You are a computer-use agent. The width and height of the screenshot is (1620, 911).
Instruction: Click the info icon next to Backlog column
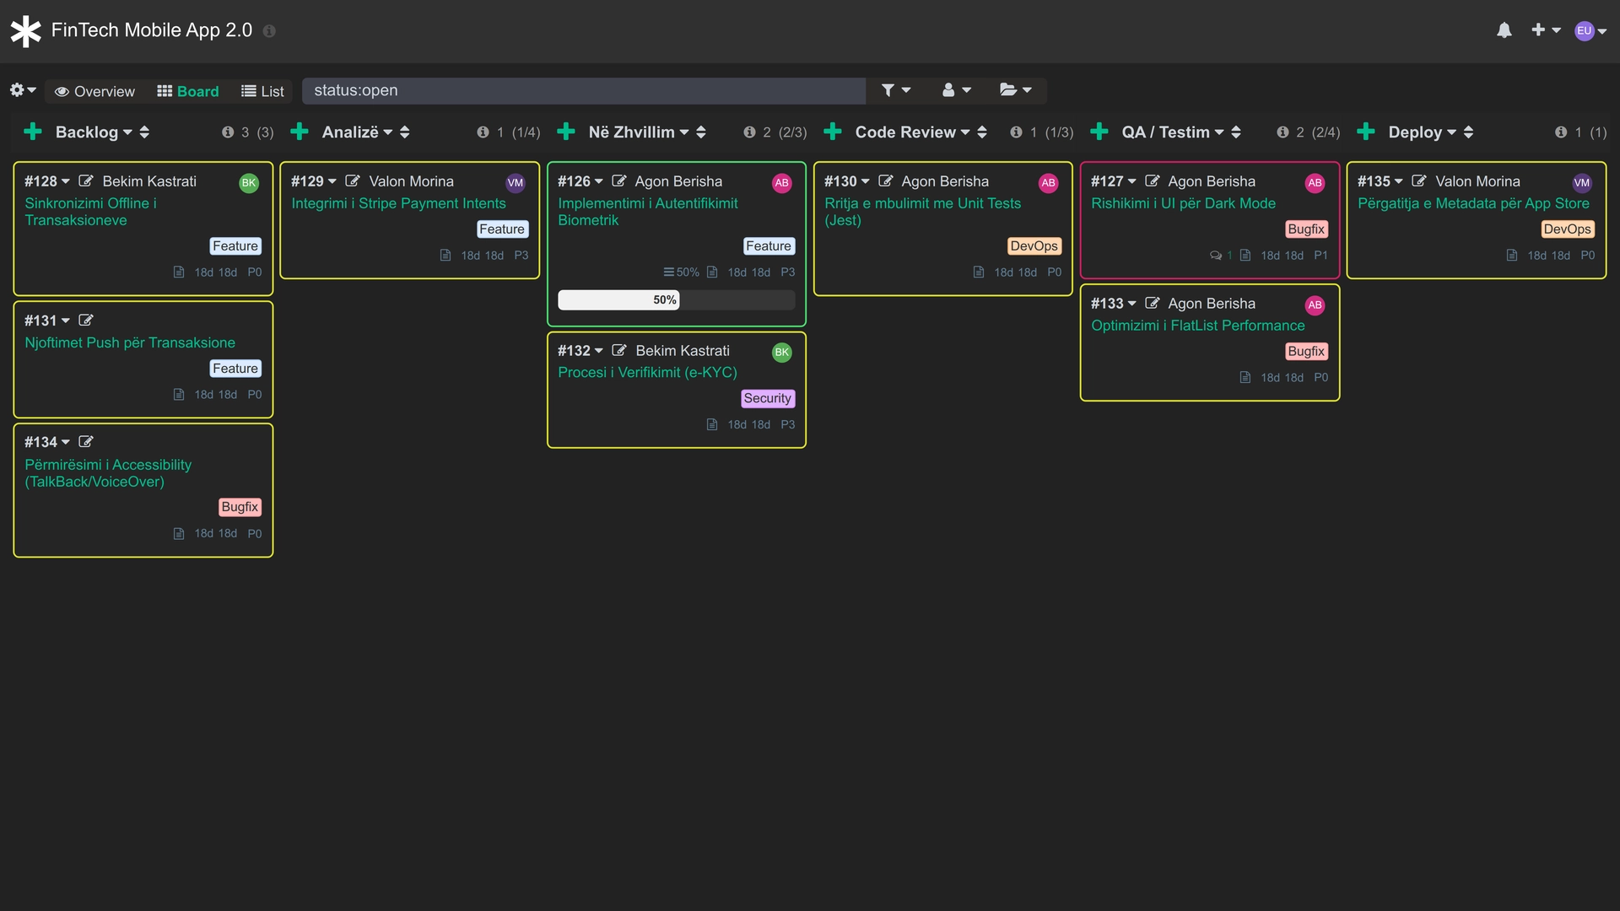point(228,132)
